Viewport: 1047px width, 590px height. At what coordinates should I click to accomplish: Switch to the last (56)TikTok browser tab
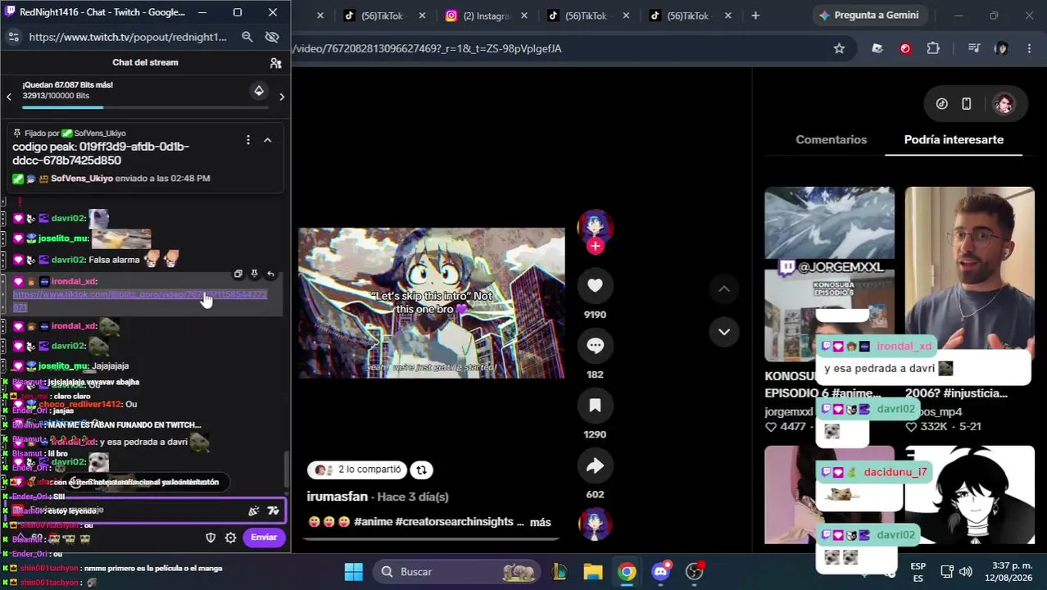[691, 16]
